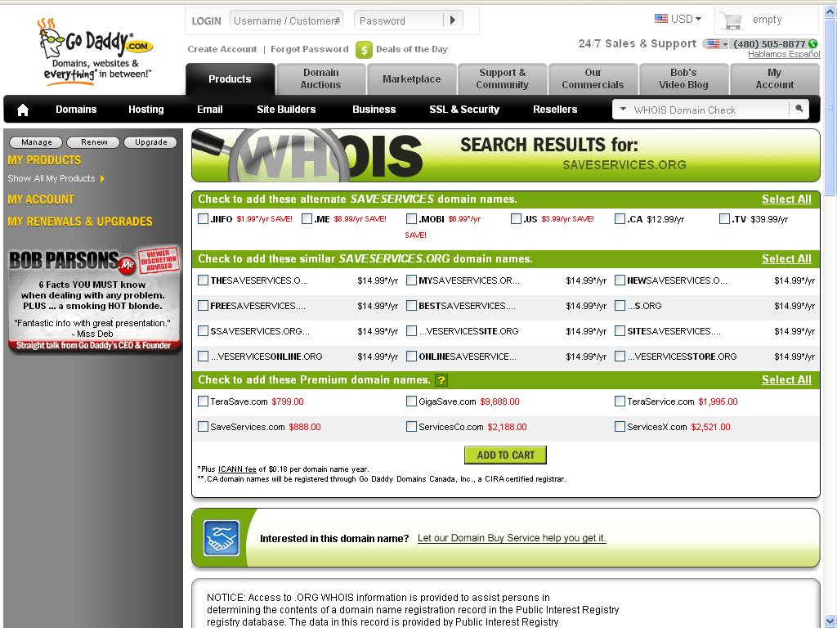Image resolution: width=837 pixels, height=628 pixels.
Task: Click the shopping cart icon
Action: [732, 20]
